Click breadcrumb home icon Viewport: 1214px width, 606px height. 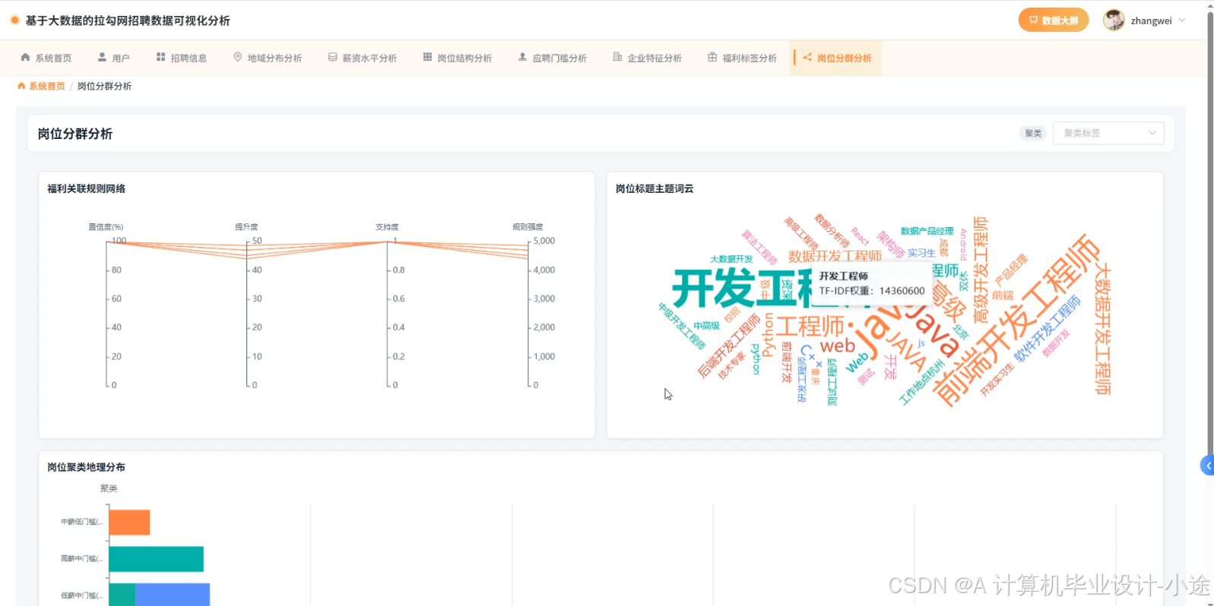(21, 87)
